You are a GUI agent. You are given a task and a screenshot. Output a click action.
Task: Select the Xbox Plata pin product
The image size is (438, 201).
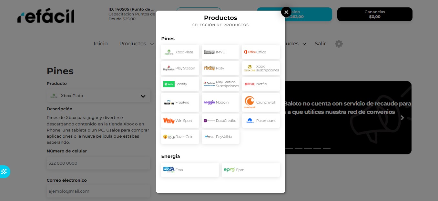tap(180, 52)
